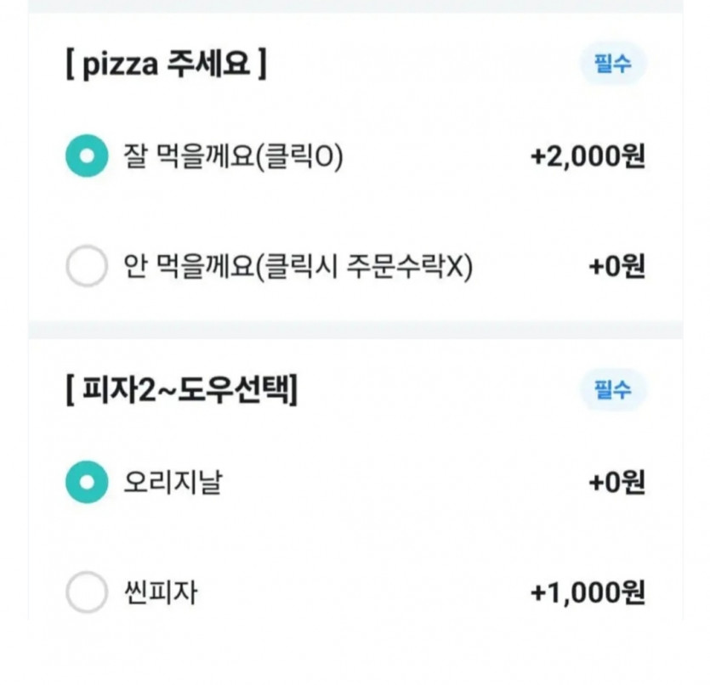
Task: Select the '안 먹을께요' radio button
Action: (87, 266)
